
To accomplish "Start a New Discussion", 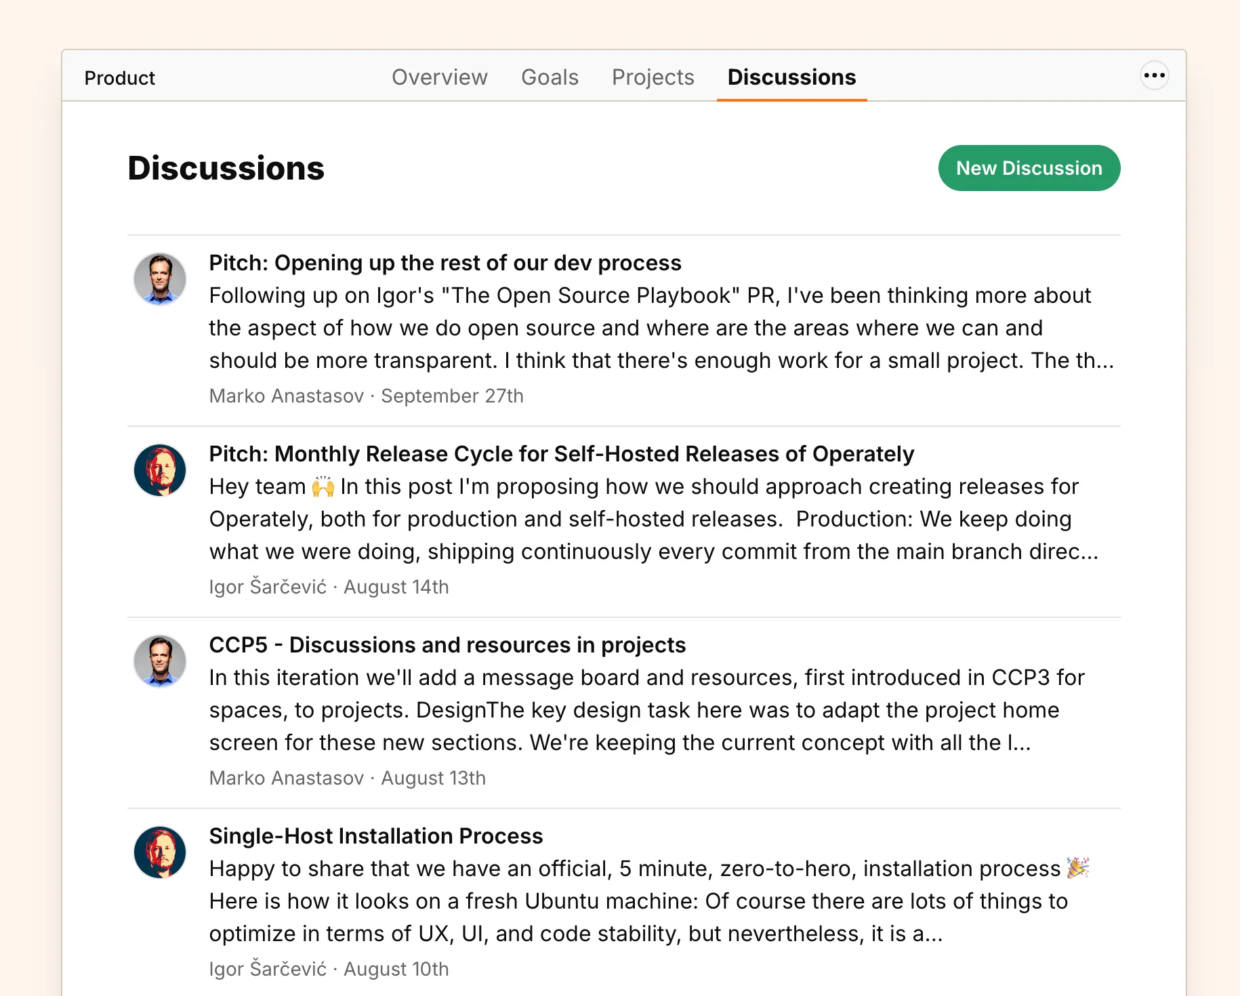I will coord(1029,168).
